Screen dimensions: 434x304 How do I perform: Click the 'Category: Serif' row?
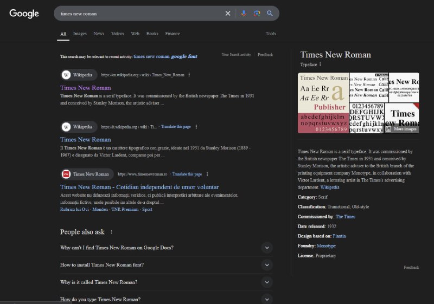tap(312, 197)
